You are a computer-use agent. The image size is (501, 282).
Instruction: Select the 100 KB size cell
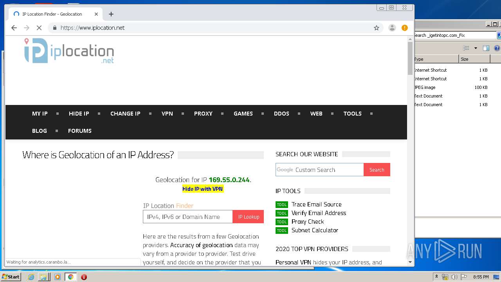(x=481, y=87)
